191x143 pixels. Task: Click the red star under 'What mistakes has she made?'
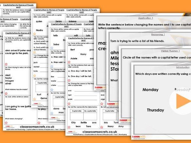coord(6,93)
